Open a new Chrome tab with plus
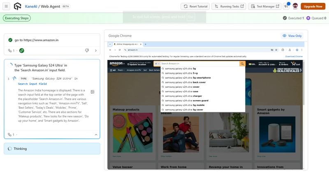 click(146, 44)
